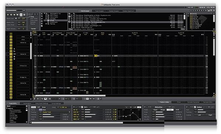Preview the highlighted DemoSong Masquerade play arrow
The width and height of the screenshot is (221, 134).
coord(72,22)
